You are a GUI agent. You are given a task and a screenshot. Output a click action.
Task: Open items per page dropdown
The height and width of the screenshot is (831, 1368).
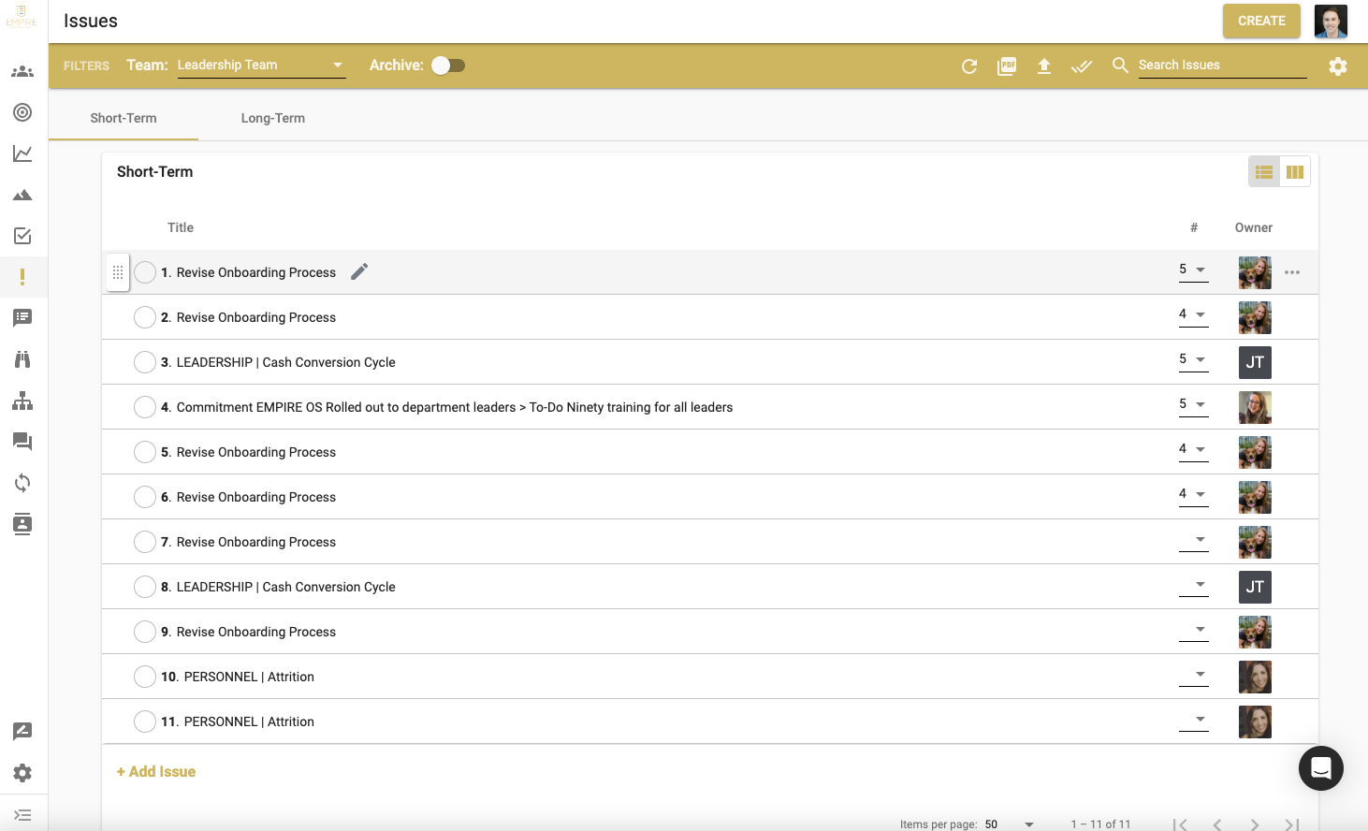1010,824
